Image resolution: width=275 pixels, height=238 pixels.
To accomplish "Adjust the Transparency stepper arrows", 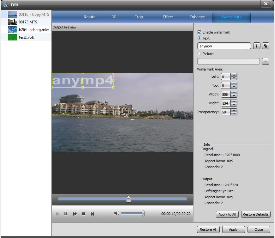I will [234, 112].
